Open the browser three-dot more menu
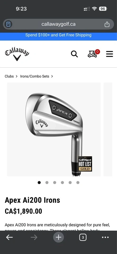The height and width of the screenshot is (254, 117). 105,238
